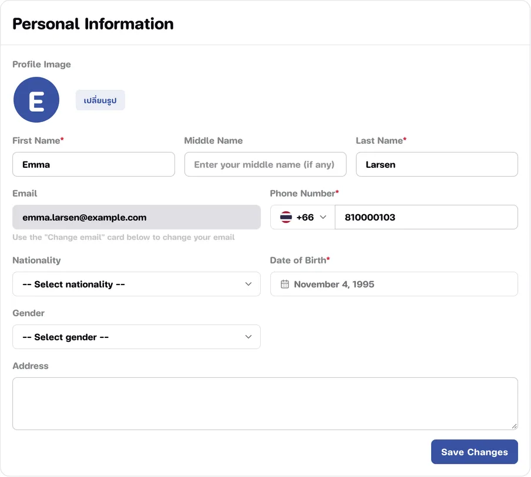Click the First Name field containing Emma
Viewport: 531px width, 477px height.
tap(94, 164)
